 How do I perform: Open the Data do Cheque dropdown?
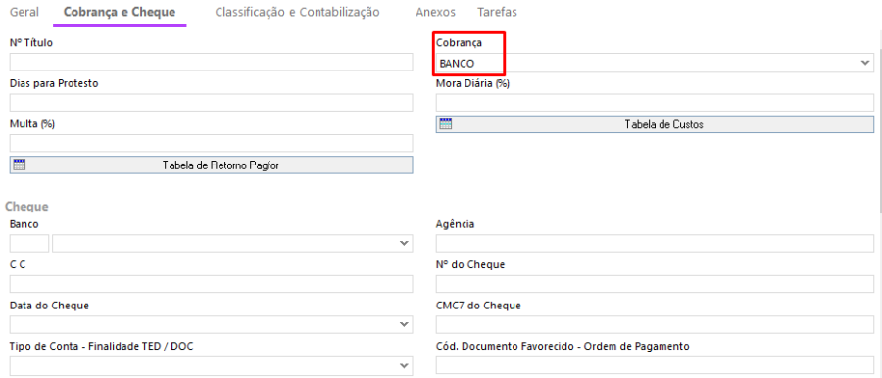(x=403, y=324)
